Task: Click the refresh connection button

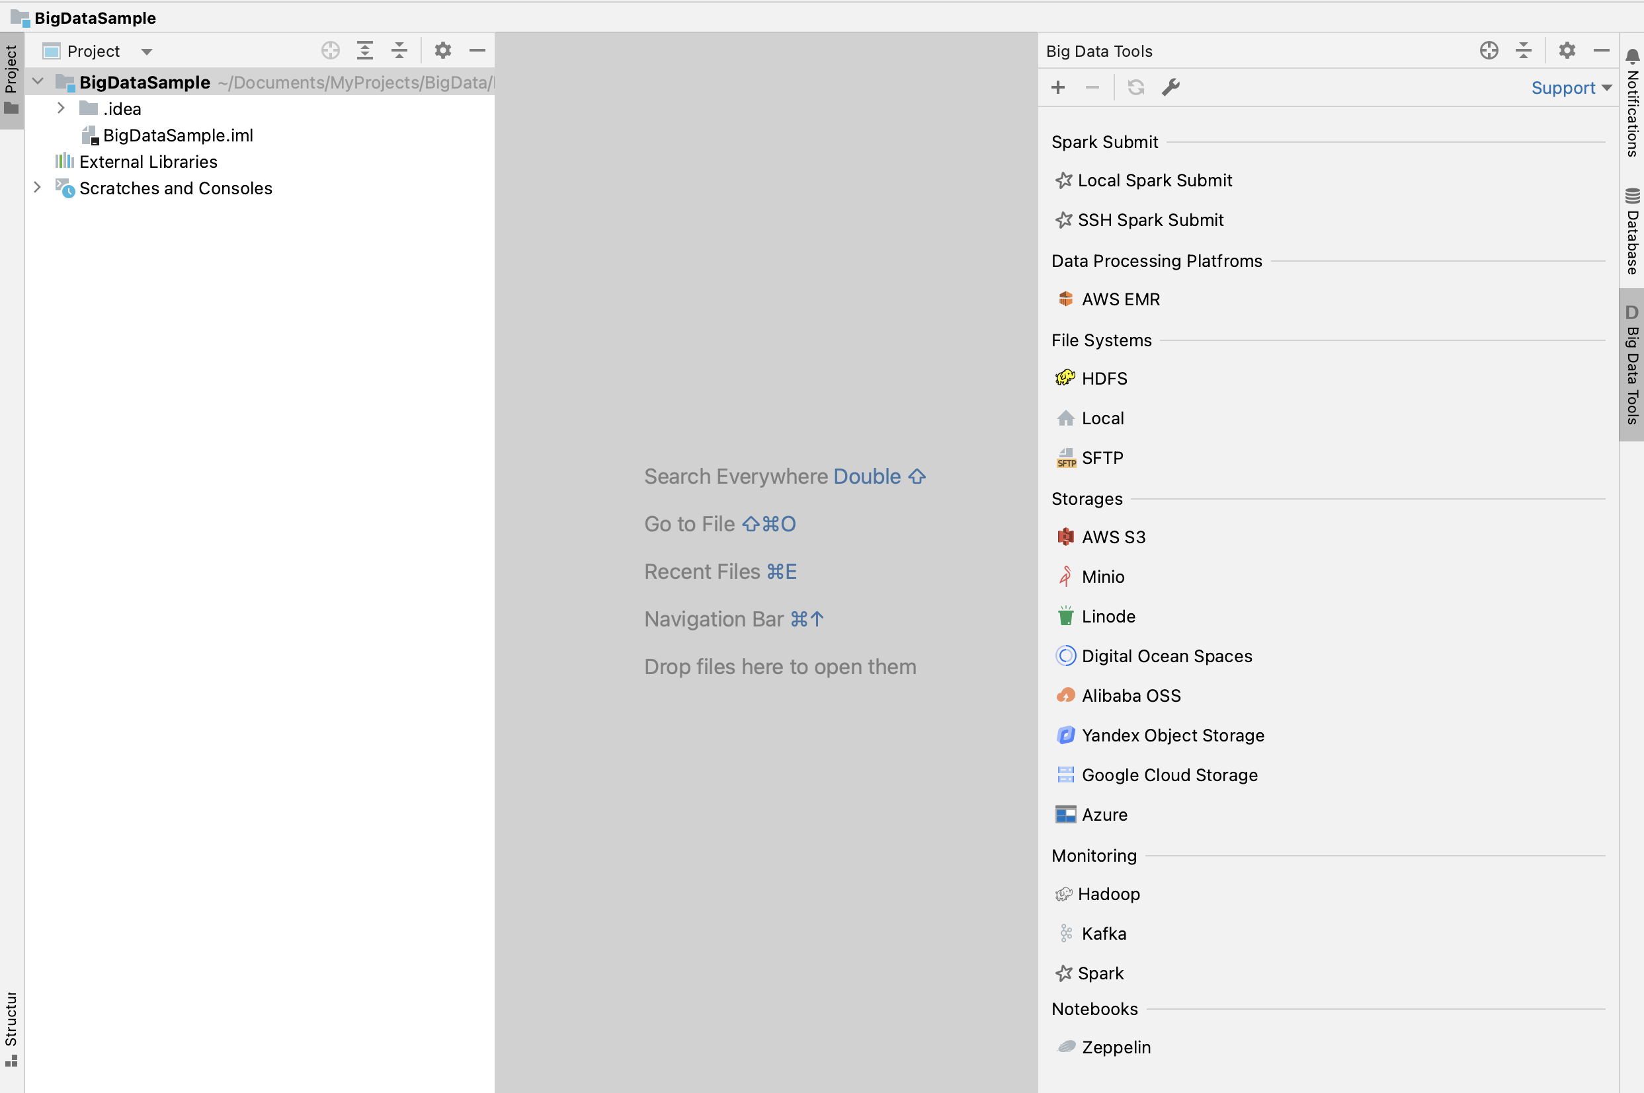Action: [x=1134, y=87]
